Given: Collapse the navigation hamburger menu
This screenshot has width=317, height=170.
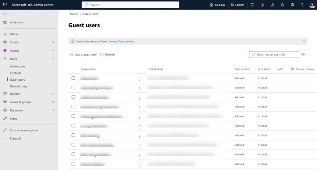Looking at the screenshot, I should (5, 14).
